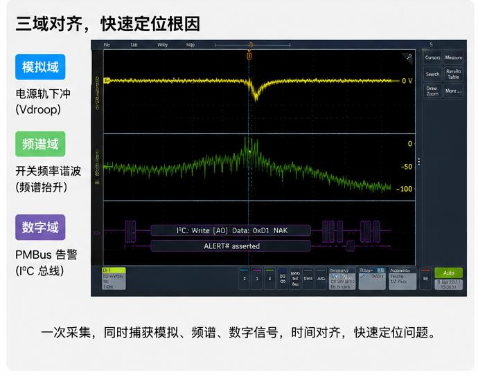
Task: Click the AFG button in bottom bar
Action: (x=321, y=279)
